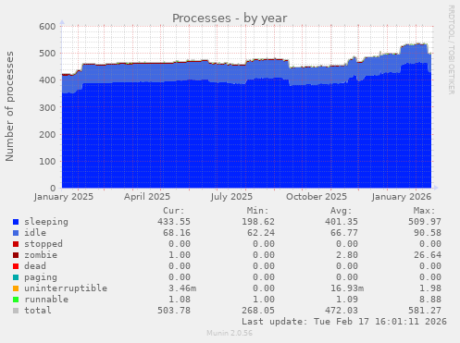Click the runnable legend color swatch

(16, 300)
